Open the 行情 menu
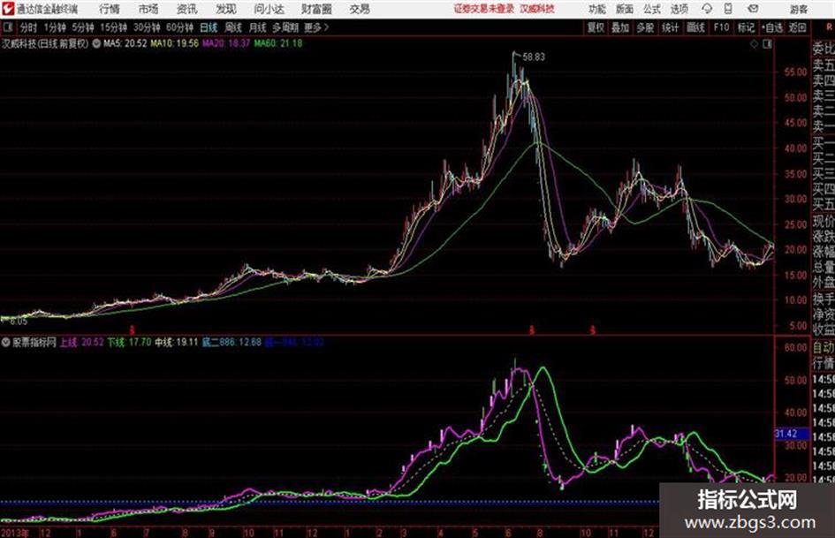This screenshot has height=538, width=835. pyautogui.click(x=110, y=9)
